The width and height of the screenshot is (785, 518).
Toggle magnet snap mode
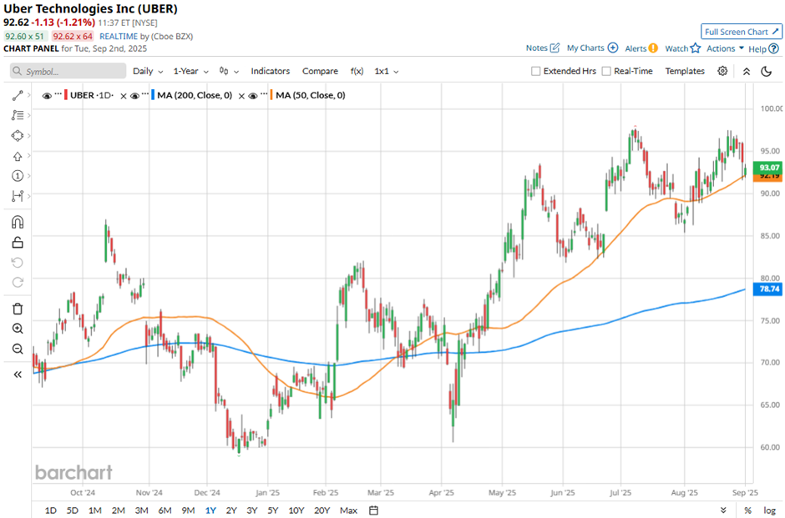pos(18,222)
